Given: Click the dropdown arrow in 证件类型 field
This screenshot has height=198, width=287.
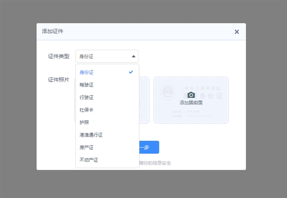Looking at the screenshot, I should (x=133, y=56).
